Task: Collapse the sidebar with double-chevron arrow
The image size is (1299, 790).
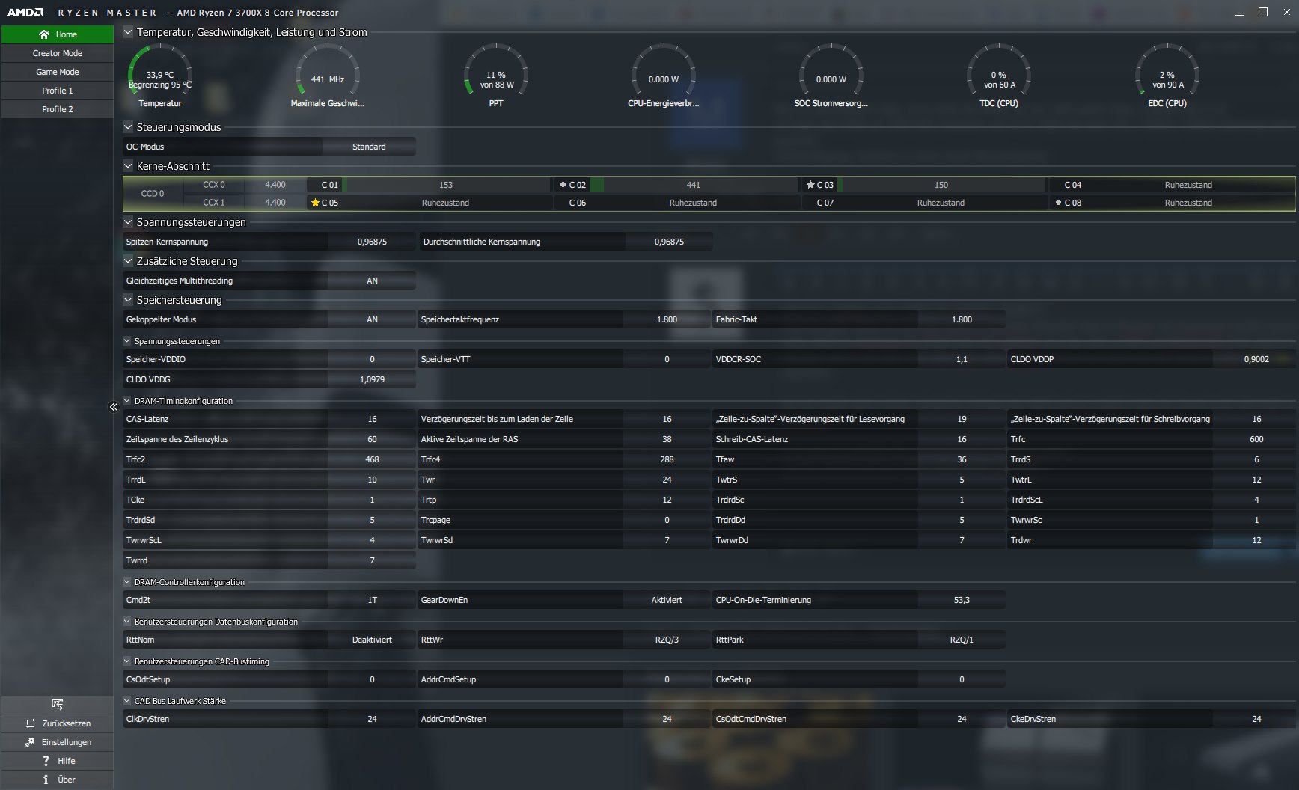Action: 114,407
